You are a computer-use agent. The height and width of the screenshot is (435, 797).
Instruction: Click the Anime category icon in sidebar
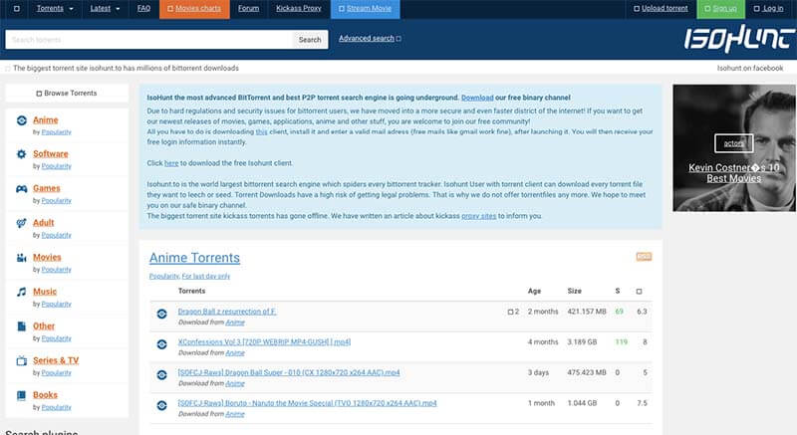coord(21,120)
